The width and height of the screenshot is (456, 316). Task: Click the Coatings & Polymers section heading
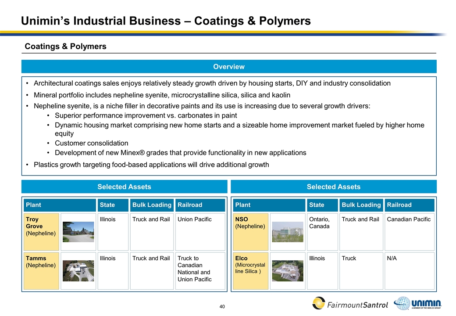coord(66,47)
